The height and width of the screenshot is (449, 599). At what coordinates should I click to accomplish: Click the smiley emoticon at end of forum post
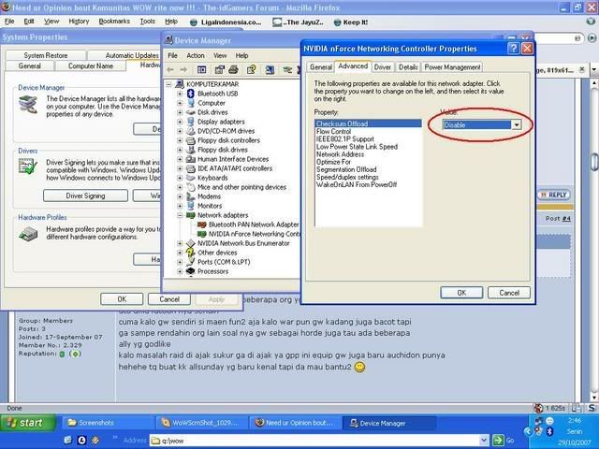[x=359, y=368]
